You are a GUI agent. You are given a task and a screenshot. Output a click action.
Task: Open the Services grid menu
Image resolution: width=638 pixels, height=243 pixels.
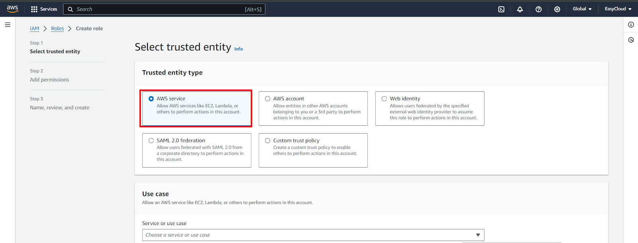pos(34,9)
